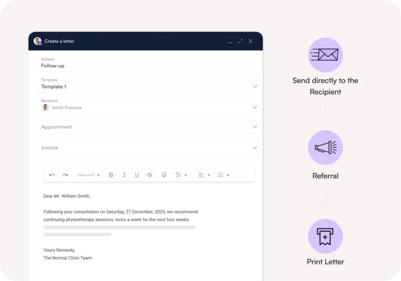The width and height of the screenshot is (401, 281).
Task: Click the undo arrow in editor toolbar
Action: (x=52, y=175)
